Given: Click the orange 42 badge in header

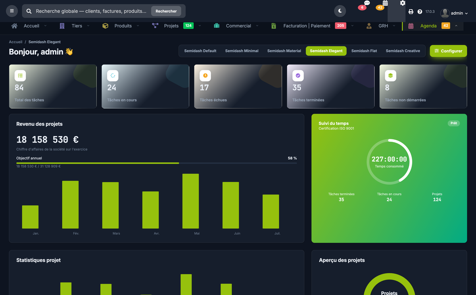Looking at the screenshot, I should (x=380, y=8).
